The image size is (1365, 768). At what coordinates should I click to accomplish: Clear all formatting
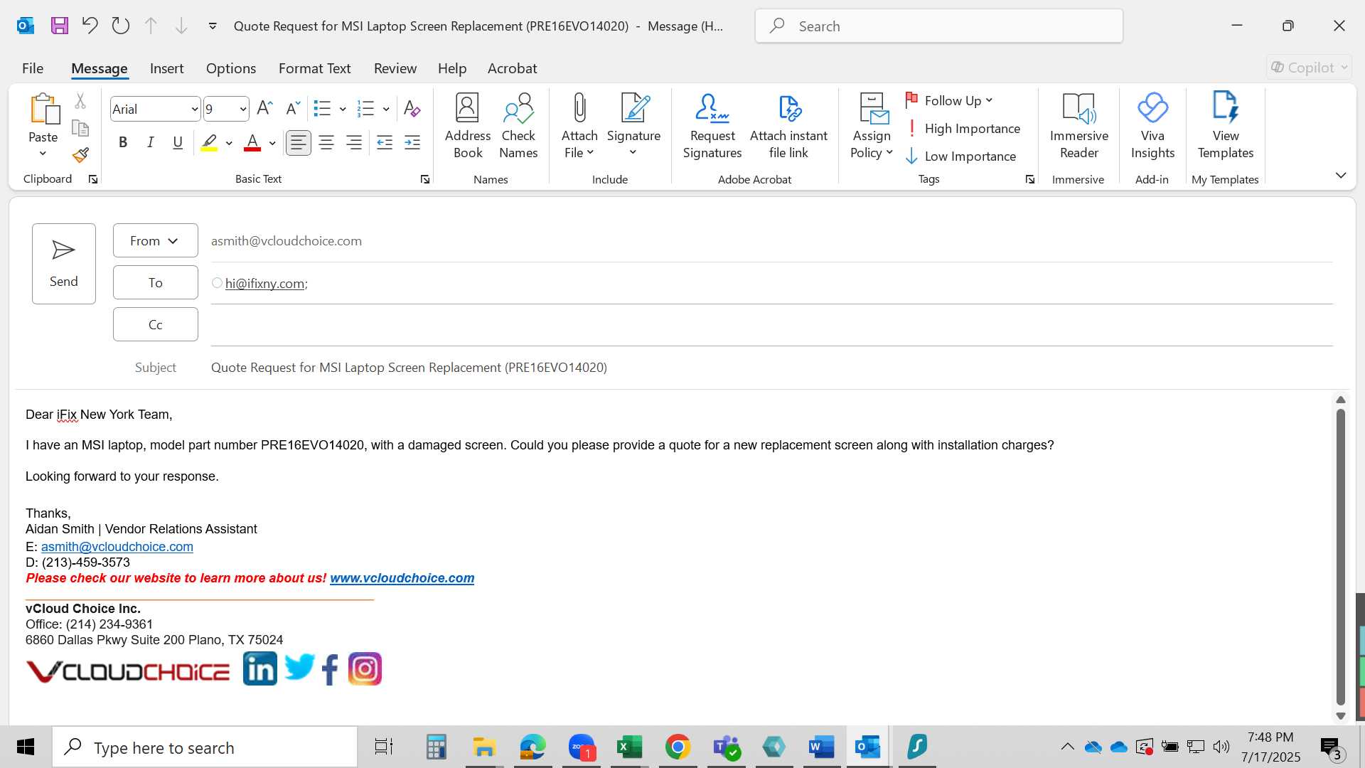coord(412,108)
